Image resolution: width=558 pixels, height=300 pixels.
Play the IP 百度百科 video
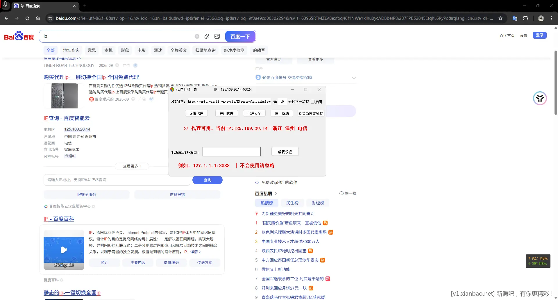pos(64,250)
